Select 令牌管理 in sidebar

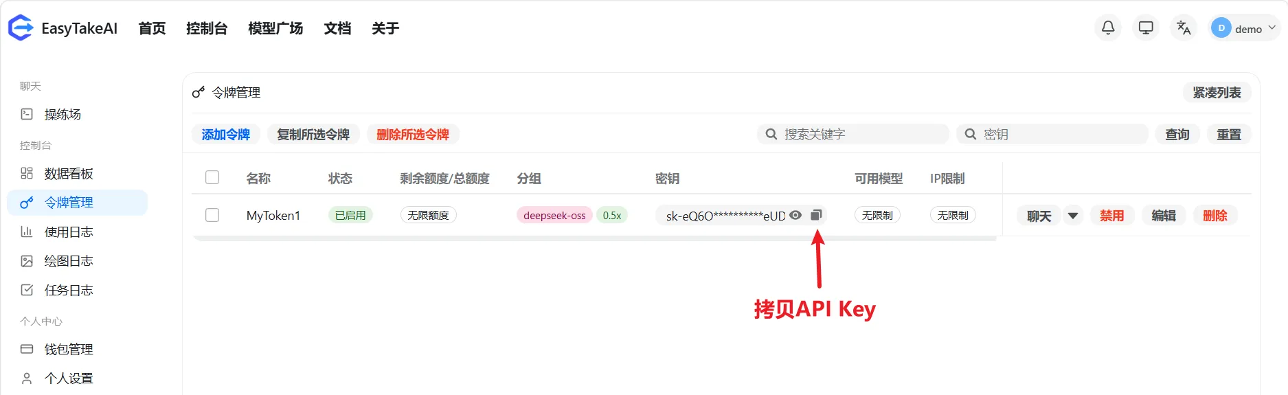coord(77,203)
